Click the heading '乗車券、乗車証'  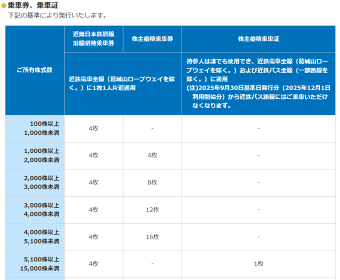(x=33, y=5)
